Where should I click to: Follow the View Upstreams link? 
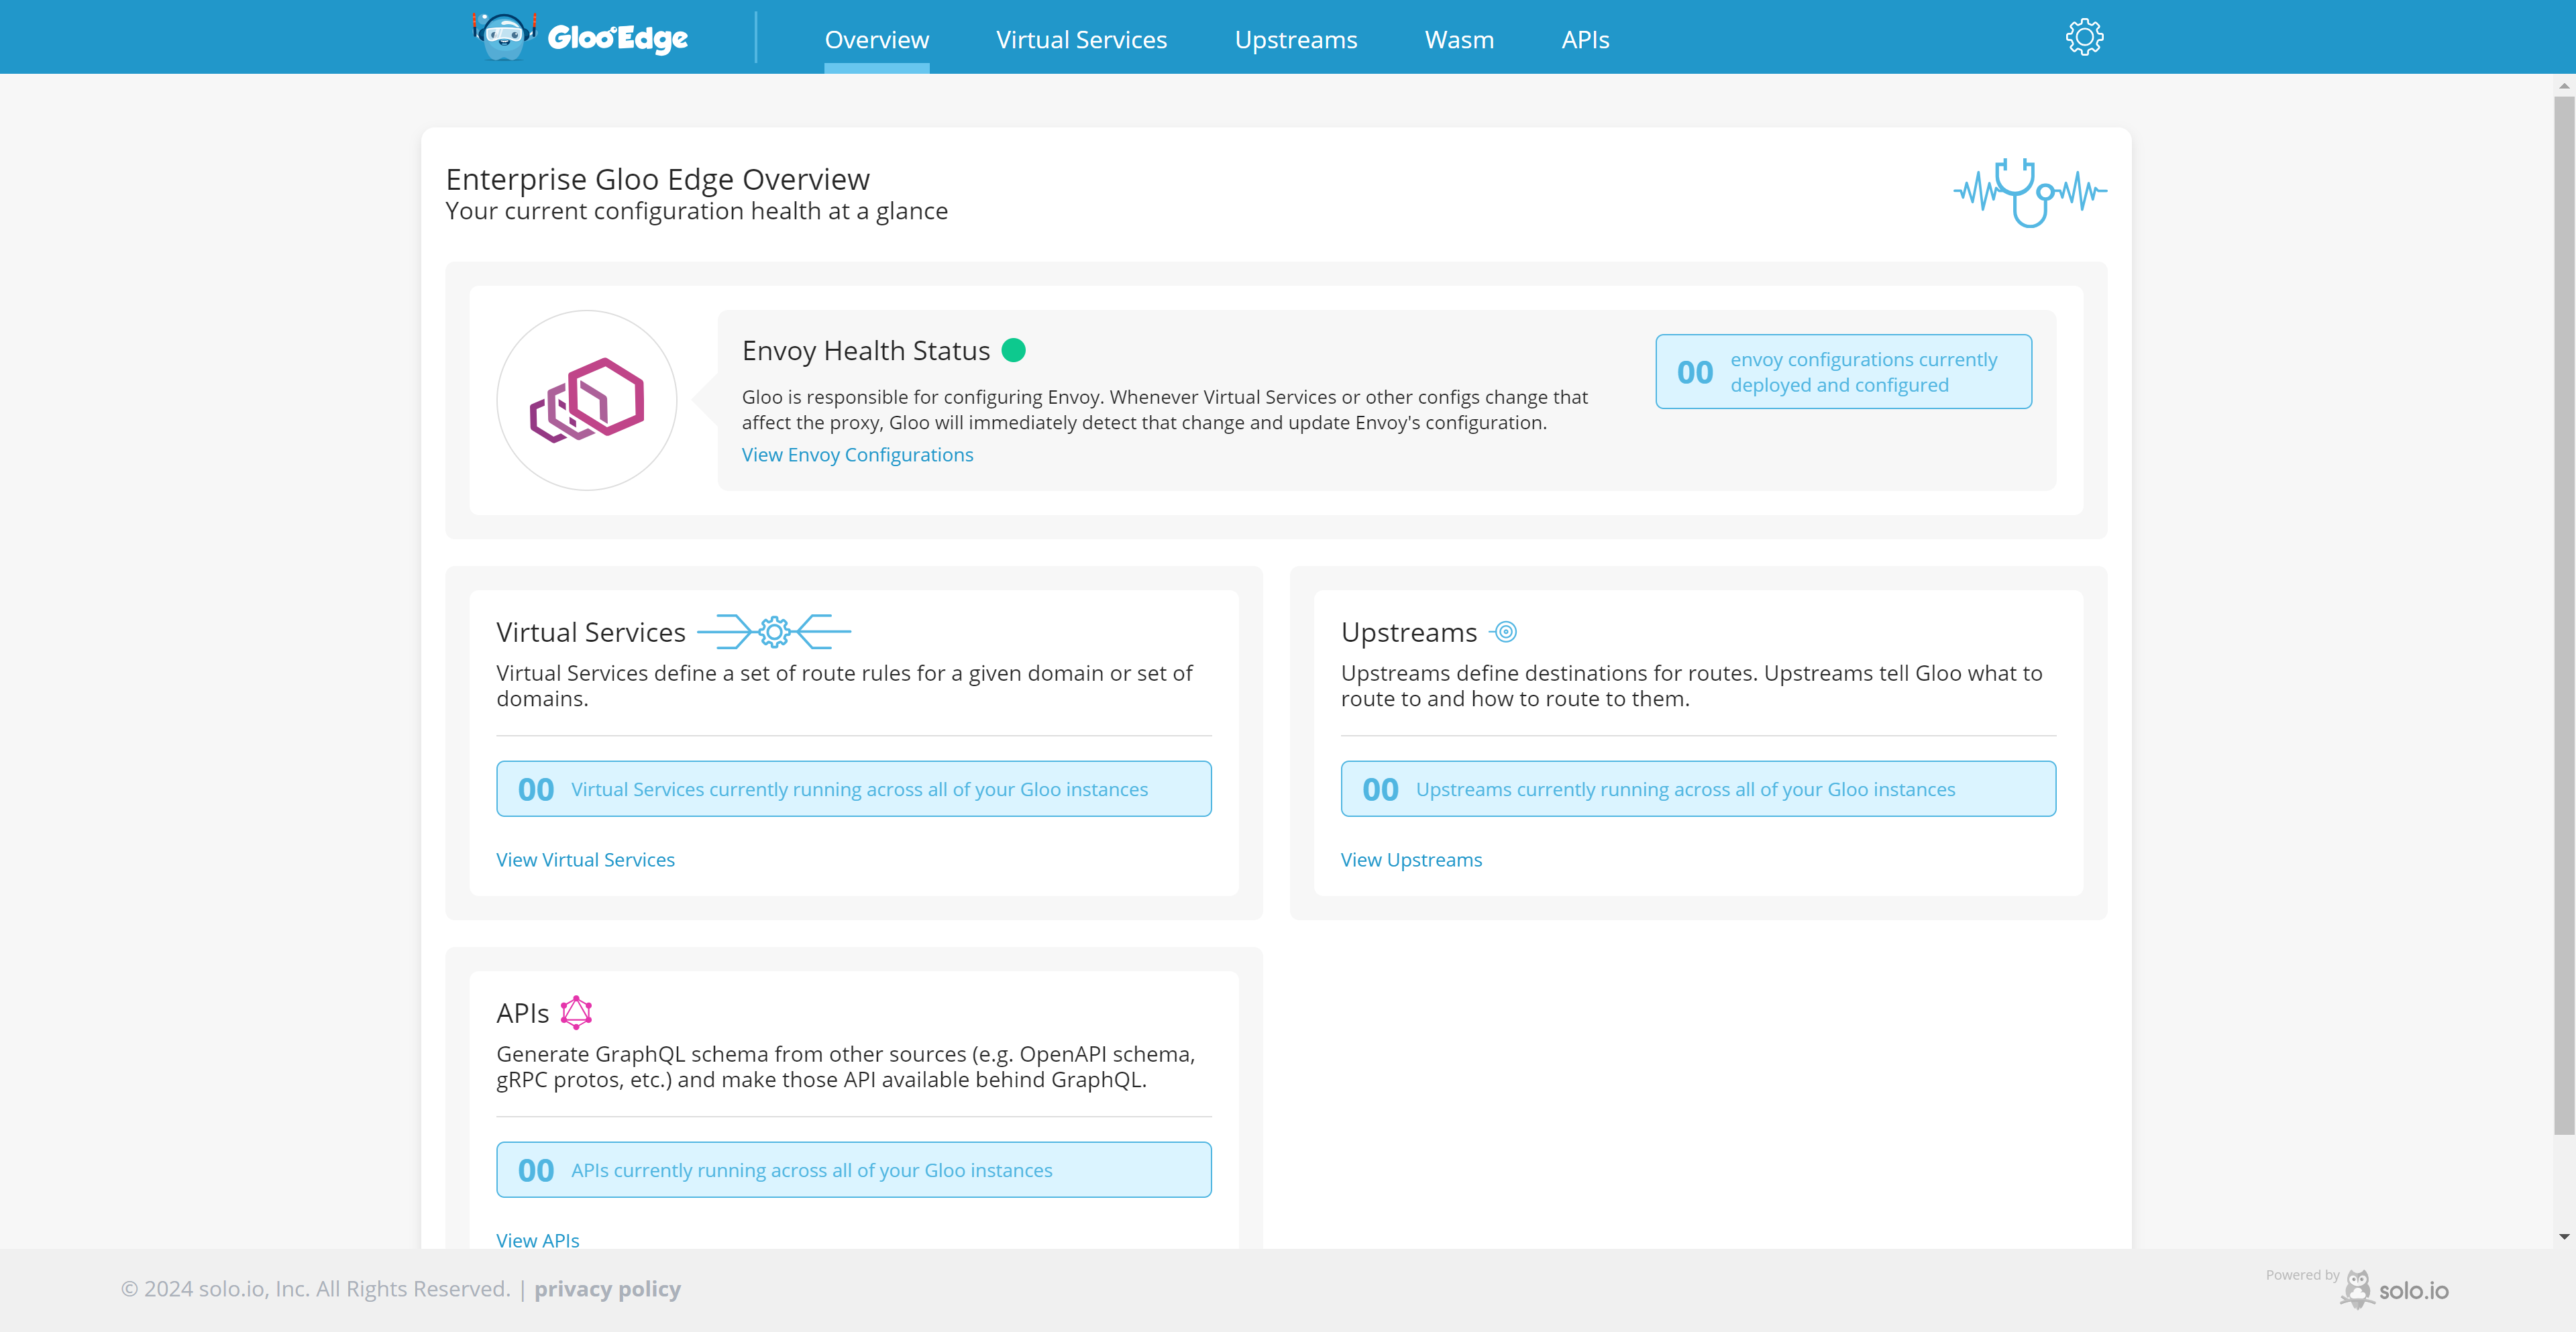point(1411,860)
